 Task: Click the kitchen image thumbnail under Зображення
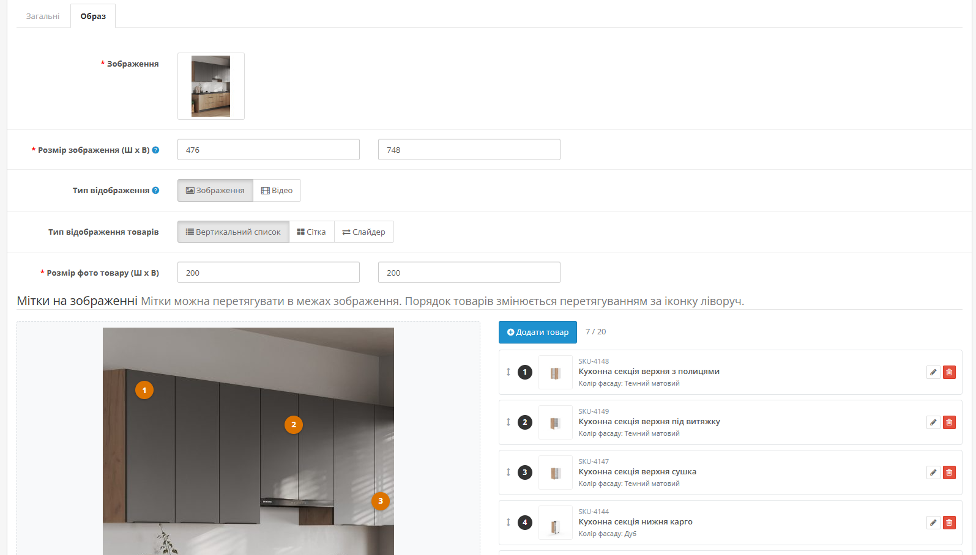click(x=211, y=86)
